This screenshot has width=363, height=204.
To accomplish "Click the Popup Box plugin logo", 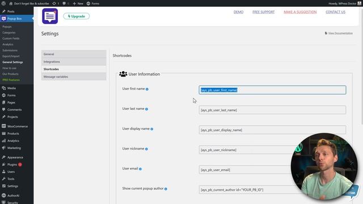I will (x=50, y=16).
